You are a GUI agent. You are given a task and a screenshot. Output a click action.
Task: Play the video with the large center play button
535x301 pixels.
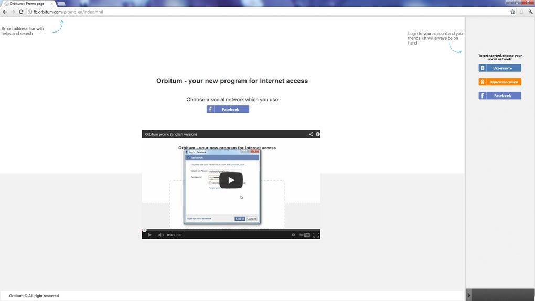231,180
